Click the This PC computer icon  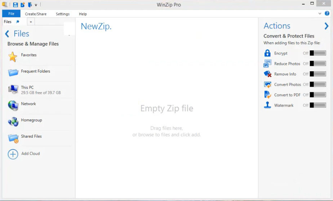click(13, 89)
